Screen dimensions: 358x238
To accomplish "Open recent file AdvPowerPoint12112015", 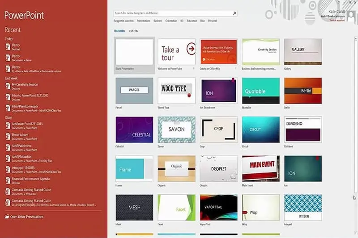I will coord(27,124).
